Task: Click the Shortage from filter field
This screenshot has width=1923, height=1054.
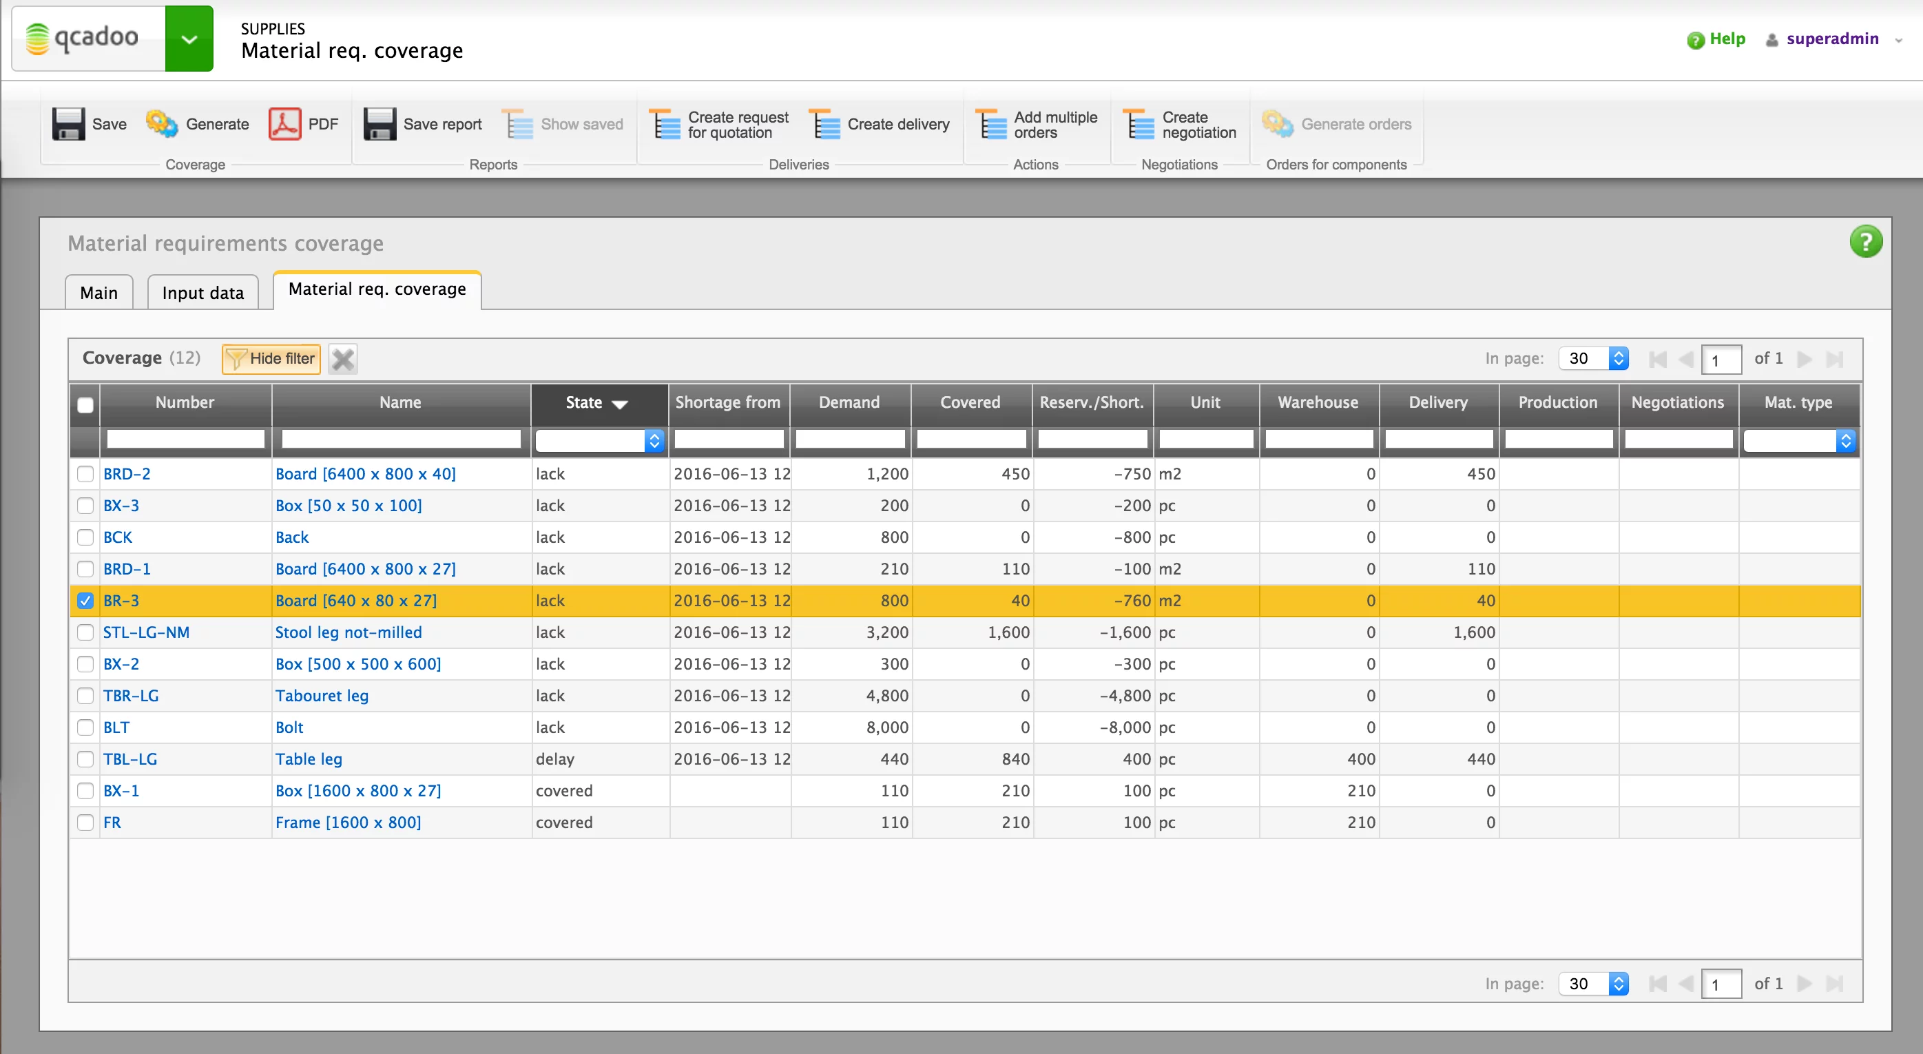Action: point(729,440)
